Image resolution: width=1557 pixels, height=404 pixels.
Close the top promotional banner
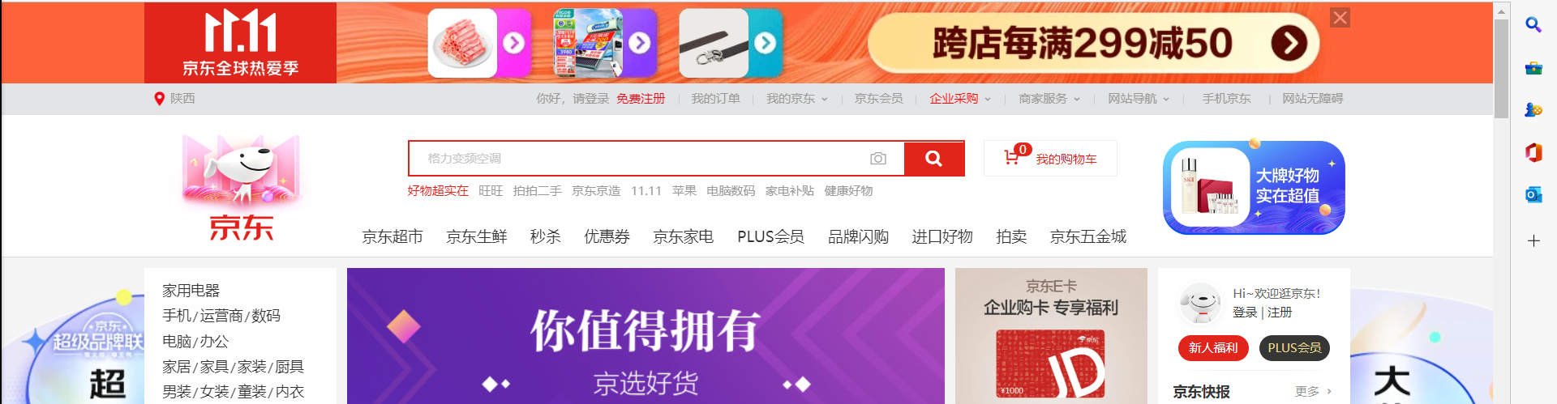pos(1340,18)
